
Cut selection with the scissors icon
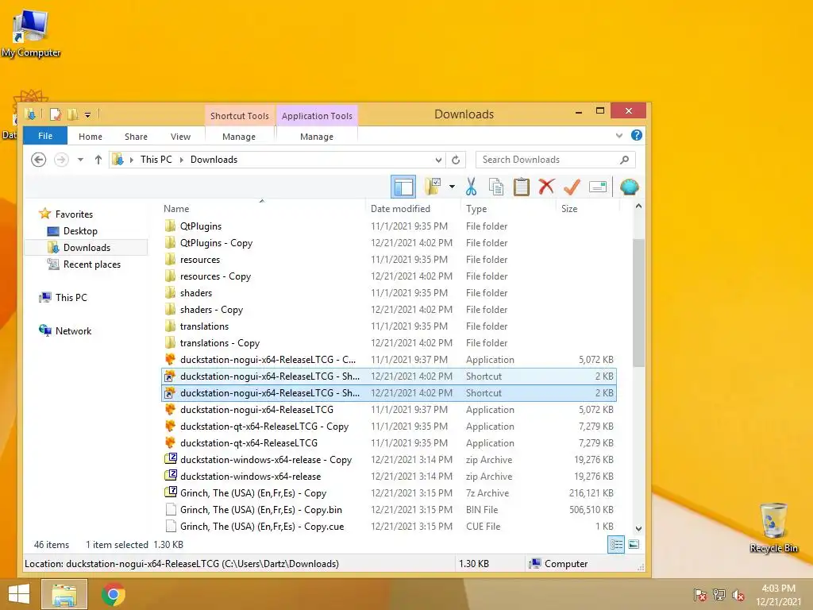click(x=471, y=187)
